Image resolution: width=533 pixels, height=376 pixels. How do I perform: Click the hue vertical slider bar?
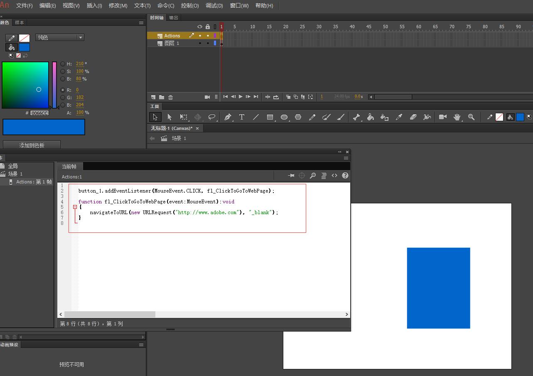click(x=54, y=85)
